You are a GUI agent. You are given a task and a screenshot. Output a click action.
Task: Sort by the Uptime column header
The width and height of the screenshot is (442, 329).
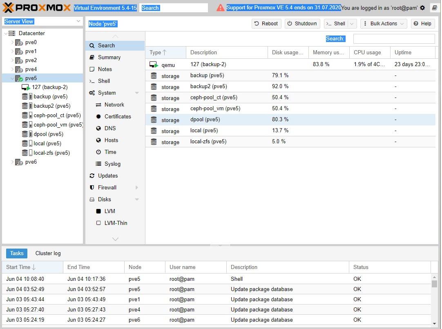[x=413, y=53]
